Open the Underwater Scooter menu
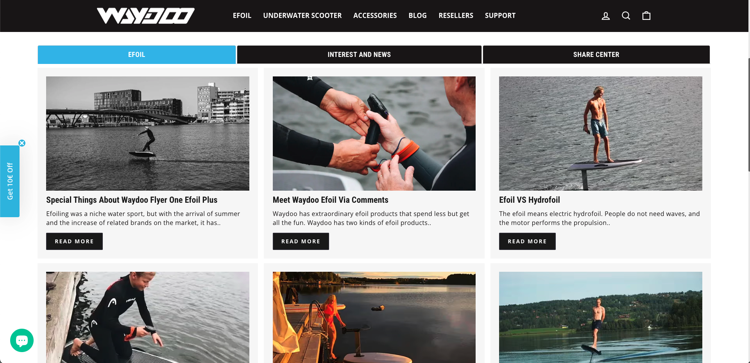The height and width of the screenshot is (363, 750). pos(303,16)
